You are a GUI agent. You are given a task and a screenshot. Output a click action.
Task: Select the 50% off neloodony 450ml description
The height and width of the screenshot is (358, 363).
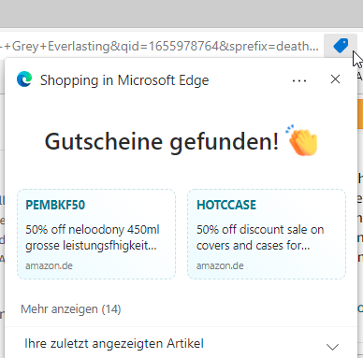pyautogui.click(x=93, y=237)
